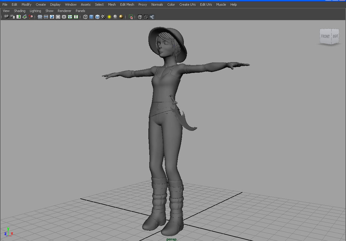346x241 pixels.
Task: Open the Color menu
Action: point(171,5)
